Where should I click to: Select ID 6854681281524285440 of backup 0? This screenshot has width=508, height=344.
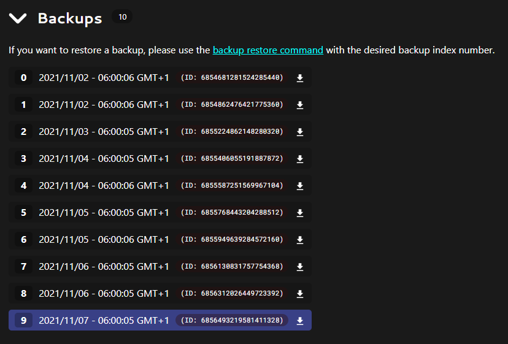[x=232, y=78]
